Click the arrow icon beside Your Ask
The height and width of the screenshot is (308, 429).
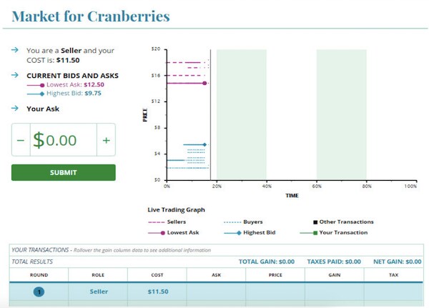pyautogui.click(x=14, y=109)
